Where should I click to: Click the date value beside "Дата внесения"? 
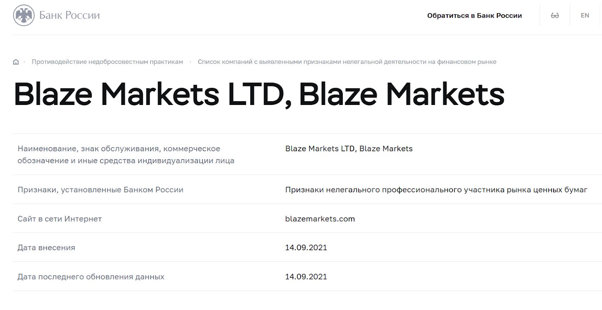306,248
